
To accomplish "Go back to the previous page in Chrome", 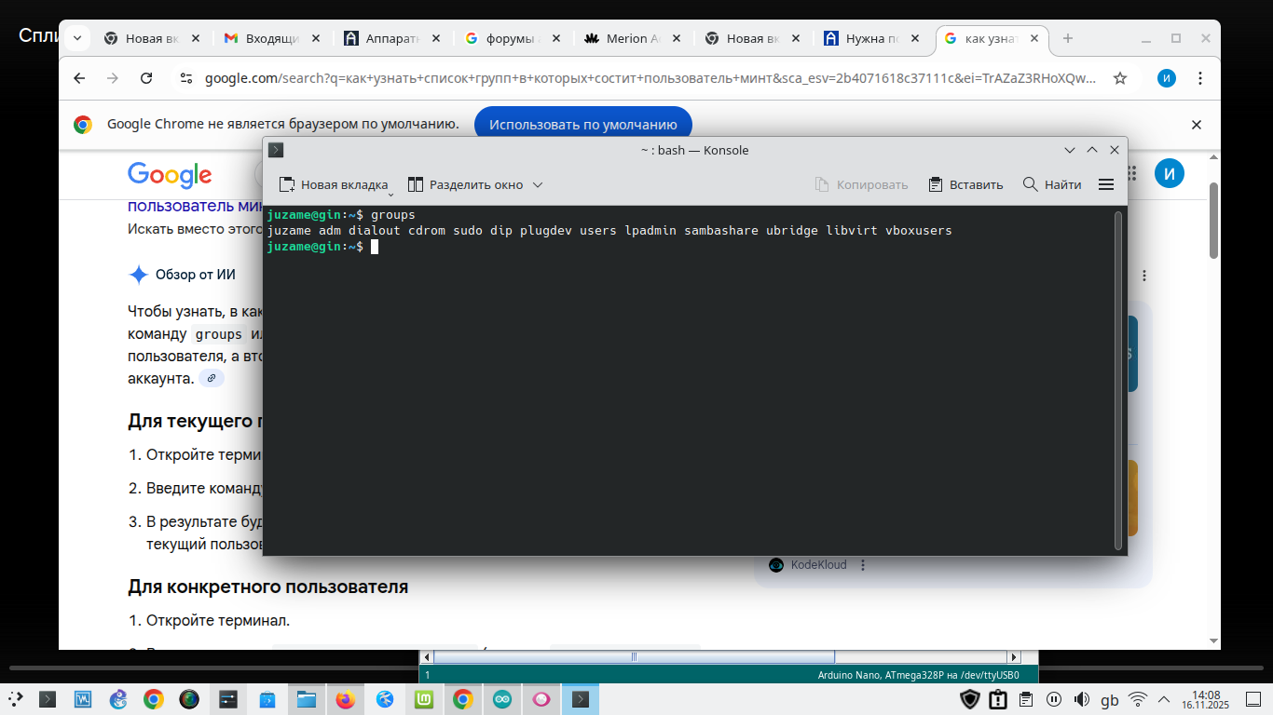I will click(x=79, y=78).
